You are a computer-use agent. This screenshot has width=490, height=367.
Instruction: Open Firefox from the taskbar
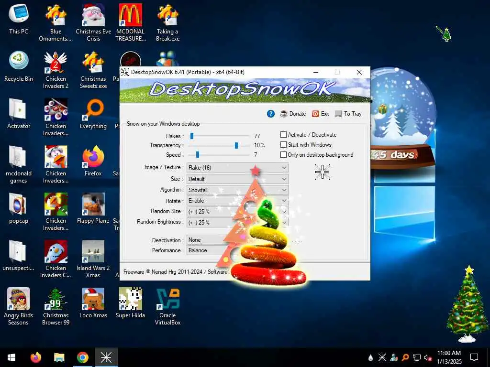click(36, 357)
